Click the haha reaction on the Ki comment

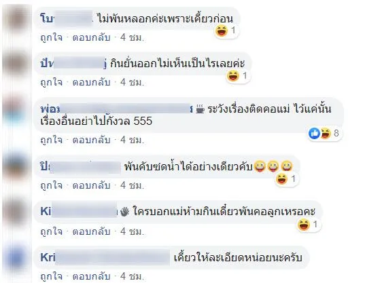tap(304, 225)
